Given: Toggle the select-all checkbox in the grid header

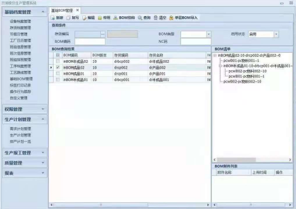Looking at the screenshot, I should tap(58, 55).
